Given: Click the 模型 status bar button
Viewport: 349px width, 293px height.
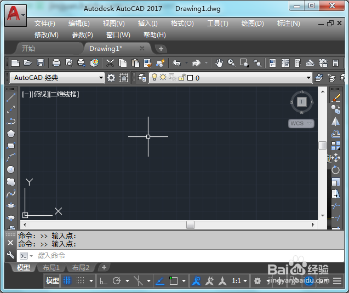Looking at the screenshot, I should 52,281.
